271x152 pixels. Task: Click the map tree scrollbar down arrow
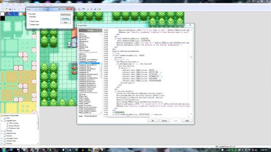[38, 144]
